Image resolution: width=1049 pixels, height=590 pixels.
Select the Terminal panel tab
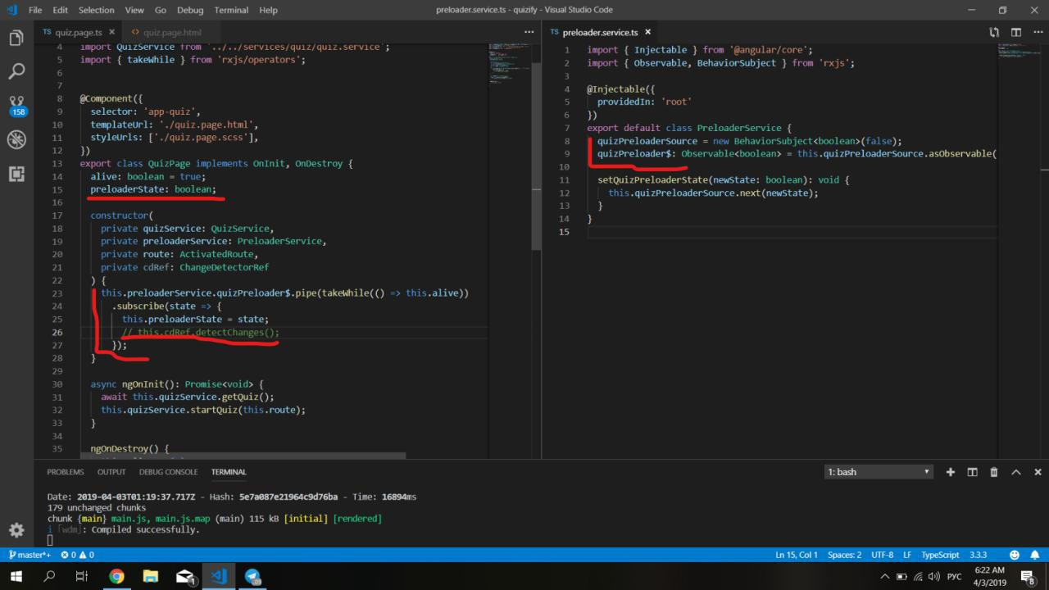229,472
